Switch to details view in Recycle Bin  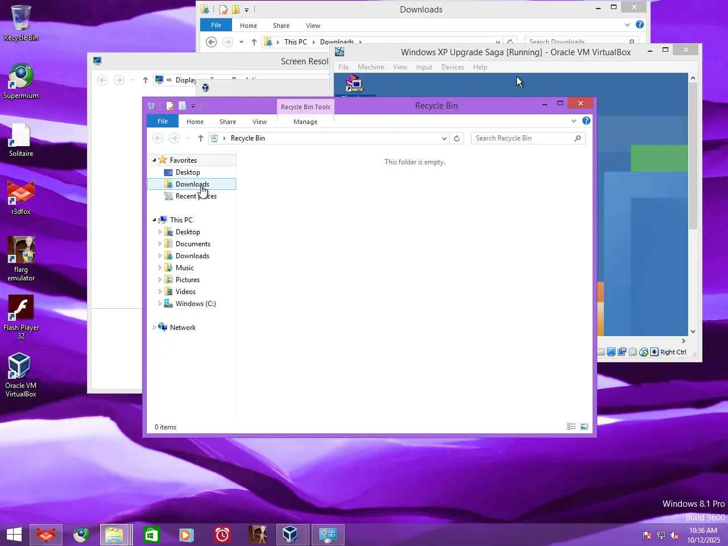pos(572,427)
